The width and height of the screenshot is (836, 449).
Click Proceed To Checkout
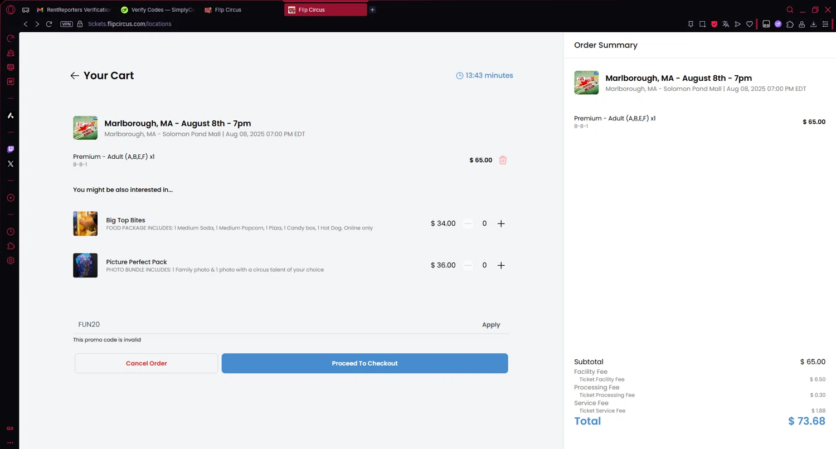(364, 363)
